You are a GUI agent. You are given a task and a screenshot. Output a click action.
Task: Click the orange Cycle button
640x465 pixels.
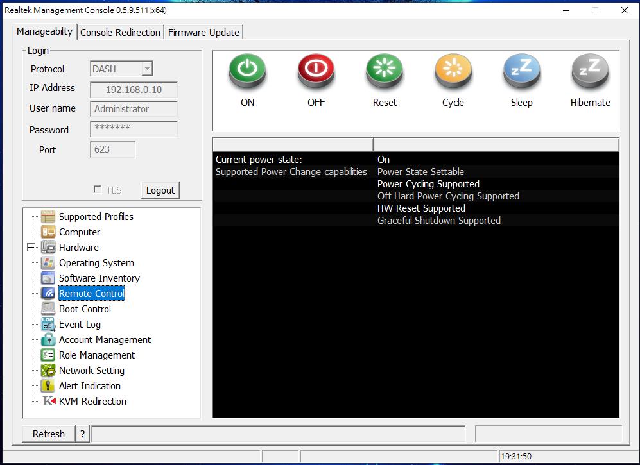coord(453,71)
